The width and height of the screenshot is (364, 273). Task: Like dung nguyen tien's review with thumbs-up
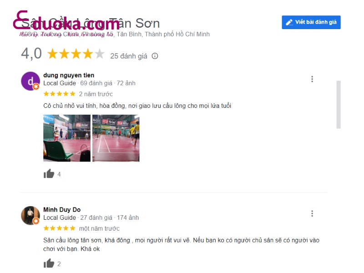49,174
